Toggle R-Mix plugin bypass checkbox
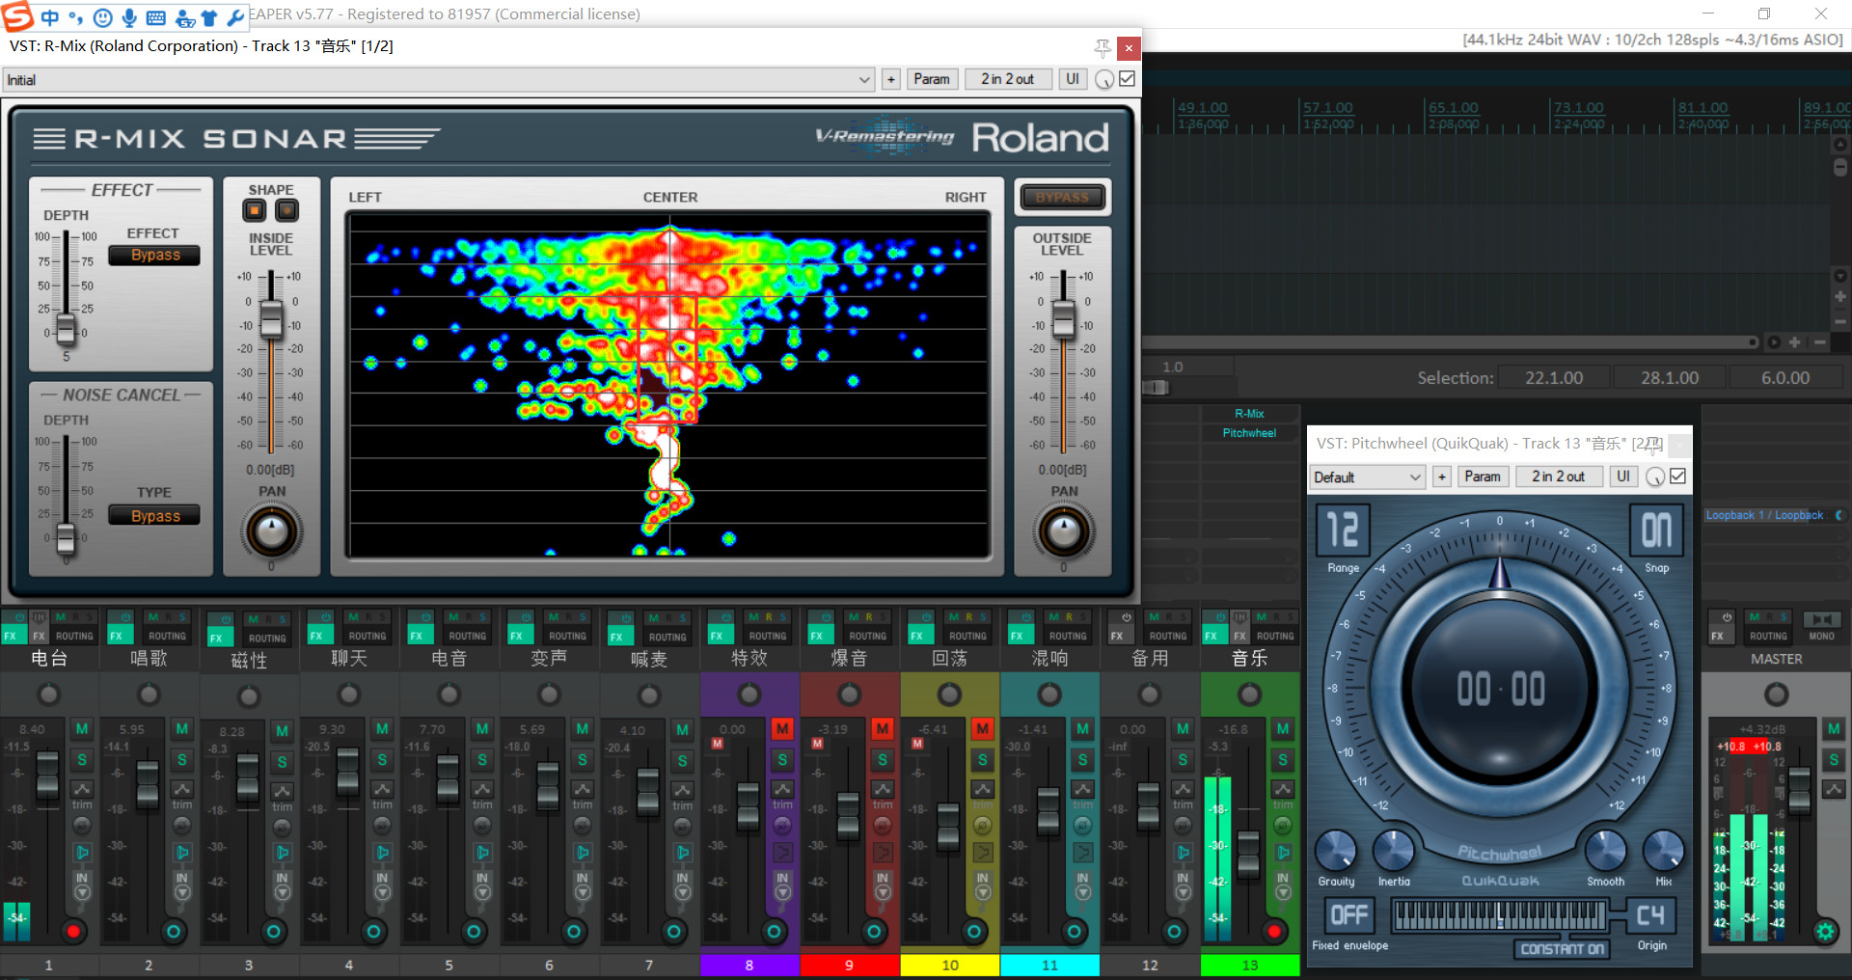Image resolution: width=1852 pixels, height=980 pixels. point(1127,79)
